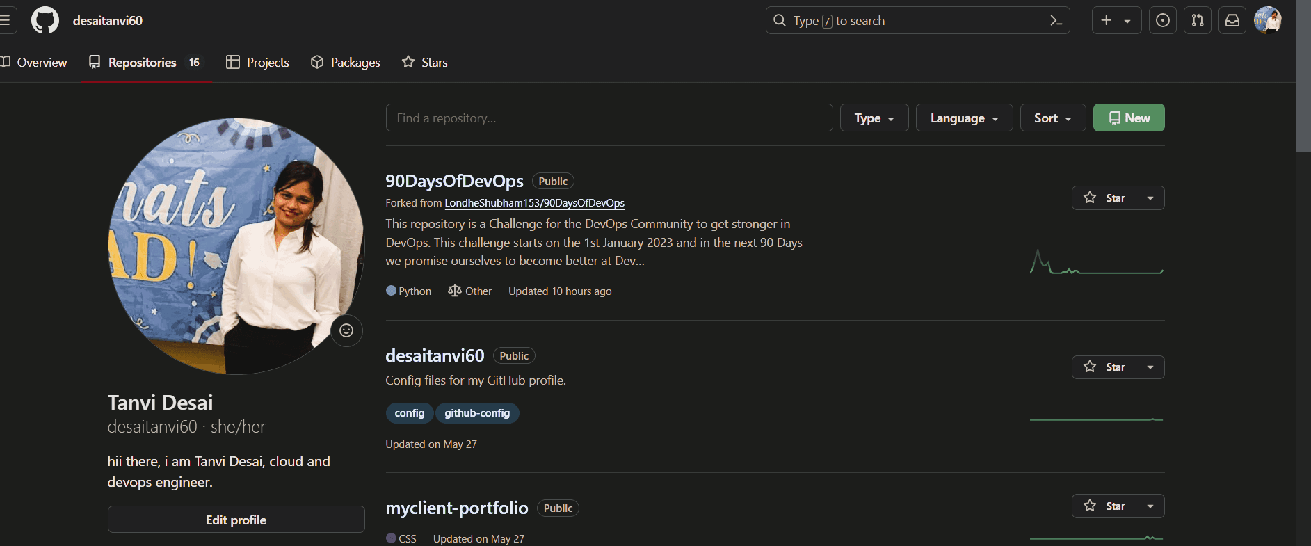
Task: Open the create new plus dropdown
Action: (x=1116, y=21)
